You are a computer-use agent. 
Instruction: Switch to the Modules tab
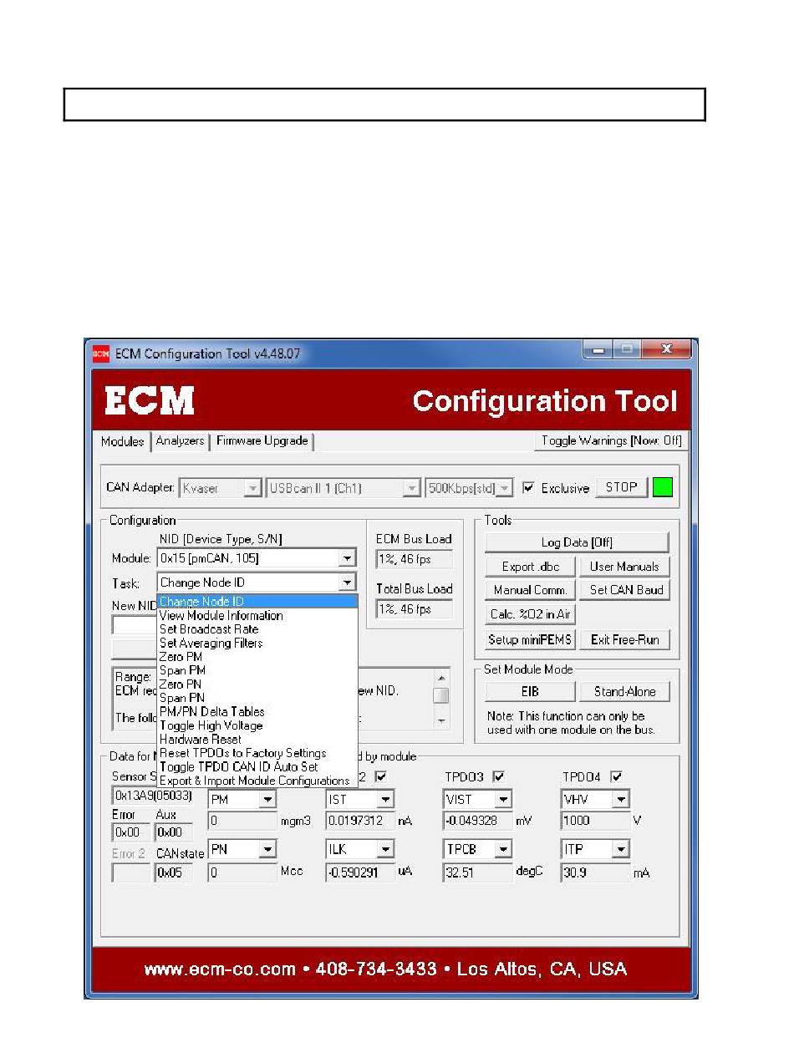click(122, 441)
